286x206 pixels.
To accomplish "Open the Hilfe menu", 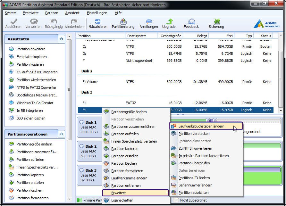I will [x=118, y=13].
